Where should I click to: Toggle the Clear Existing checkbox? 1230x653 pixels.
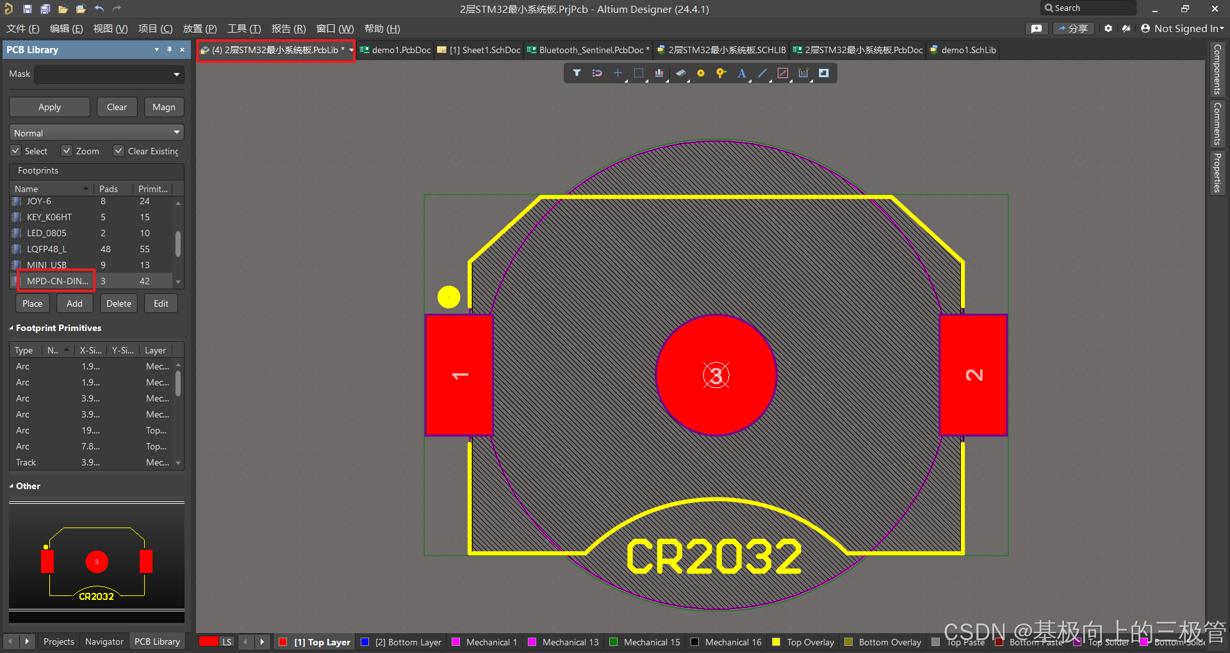[x=119, y=150]
